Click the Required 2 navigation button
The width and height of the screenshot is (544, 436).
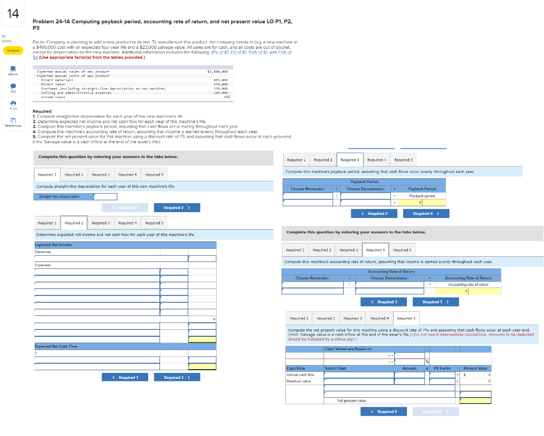point(177,207)
